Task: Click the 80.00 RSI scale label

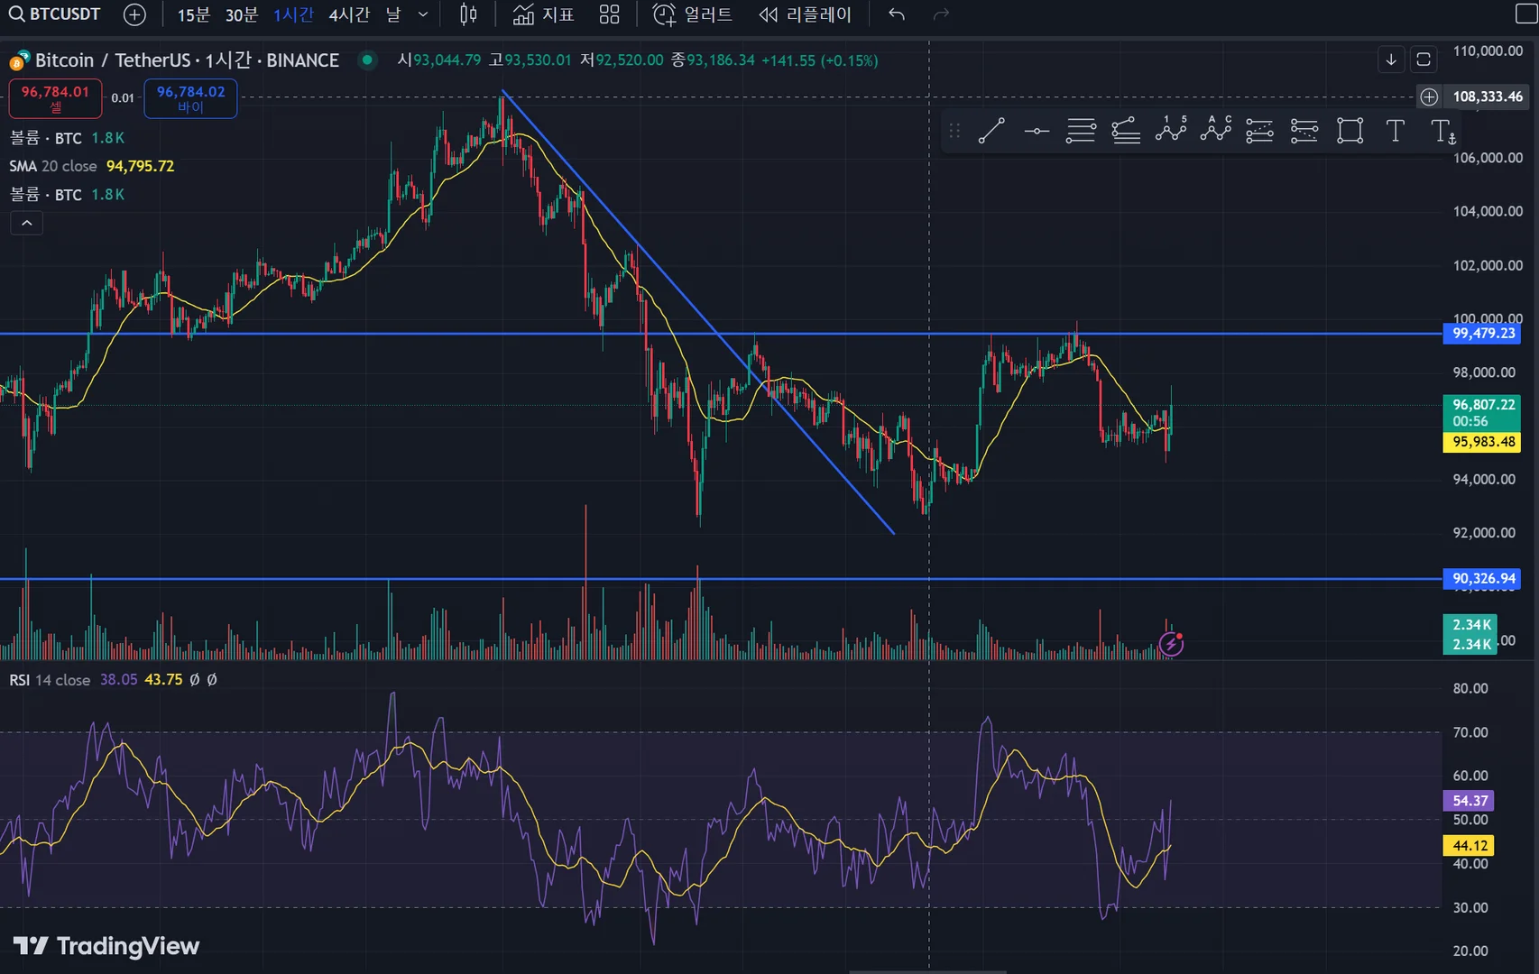Action: pos(1470,688)
